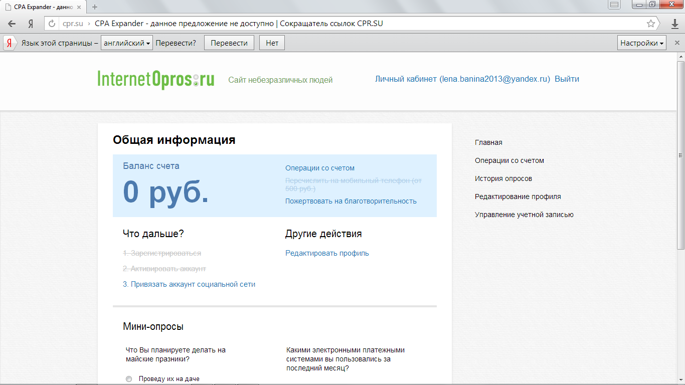Image resolution: width=685 pixels, height=385 pixels.
Task: Log out via the "Выйти" link
Action: tap(567, 79)
